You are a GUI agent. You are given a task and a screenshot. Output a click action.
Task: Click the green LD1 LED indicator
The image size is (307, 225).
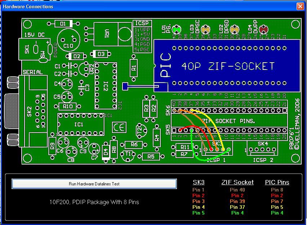[176, 29]
